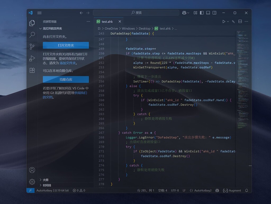The image size is (271, 204).
Task: Click the Desktop breadcrumb segment
Action: [x=144, y=29]
